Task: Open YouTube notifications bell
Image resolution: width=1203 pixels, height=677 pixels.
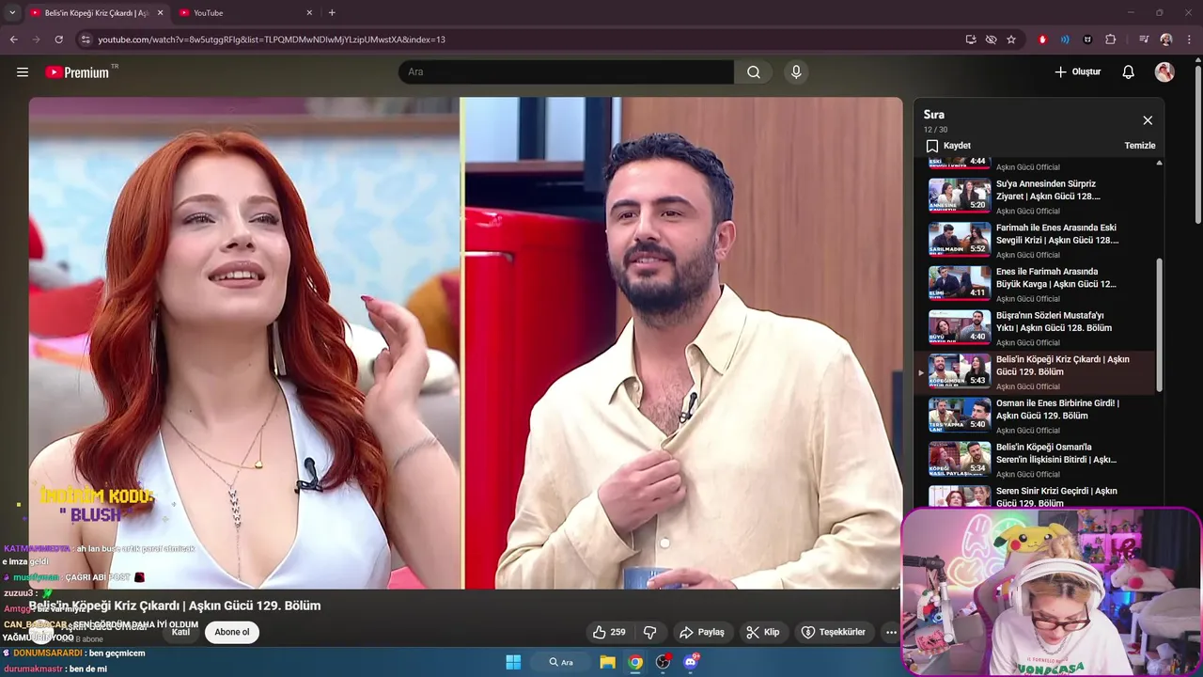Action: tap(1129, 72)
